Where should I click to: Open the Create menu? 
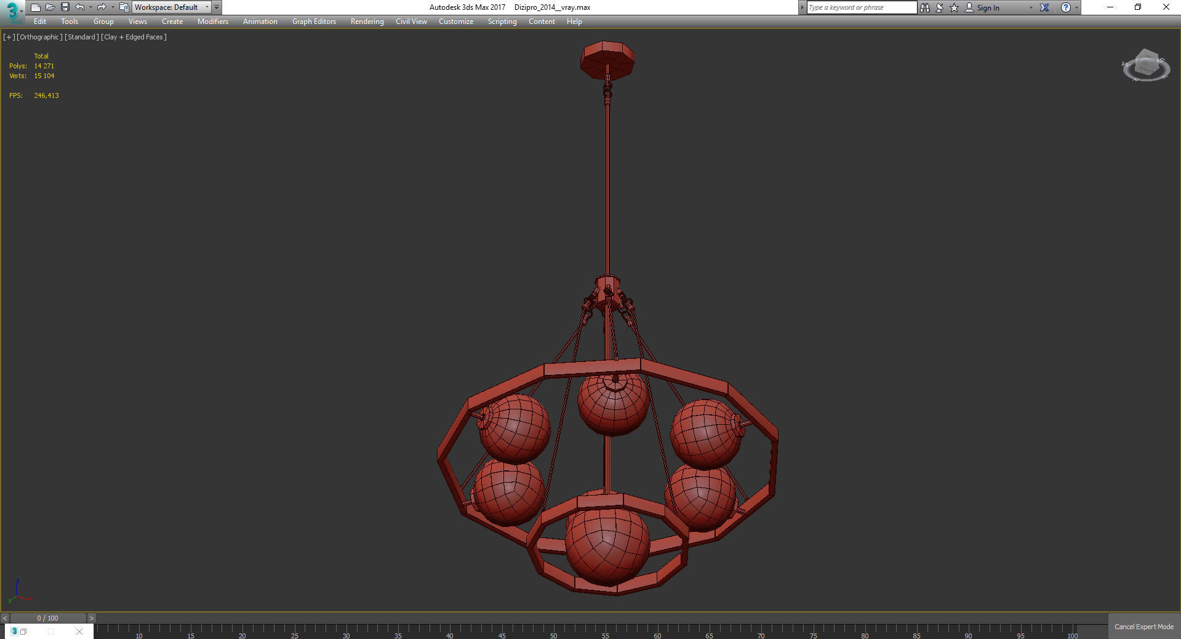pos(172,22)
